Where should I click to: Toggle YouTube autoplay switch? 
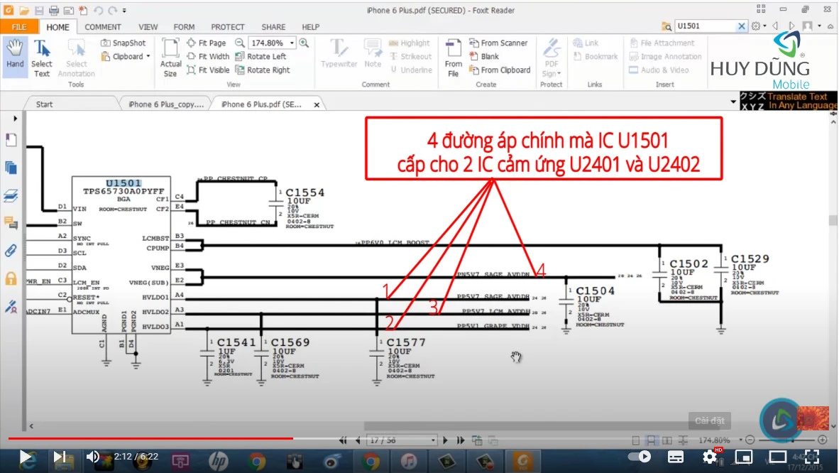tap(642, 457)
